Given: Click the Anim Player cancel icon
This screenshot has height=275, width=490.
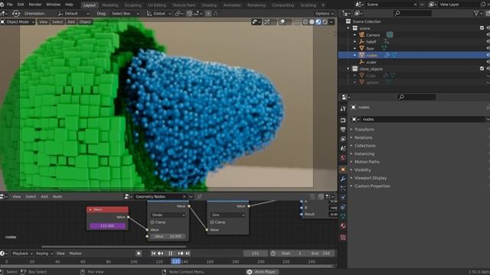Looking at the screenshot, I should [250, 272].
